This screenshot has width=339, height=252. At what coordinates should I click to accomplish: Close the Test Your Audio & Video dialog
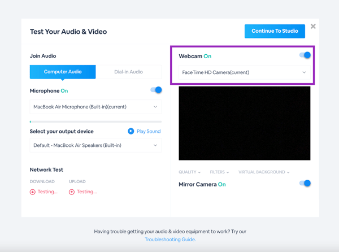(x=313, y=27)
